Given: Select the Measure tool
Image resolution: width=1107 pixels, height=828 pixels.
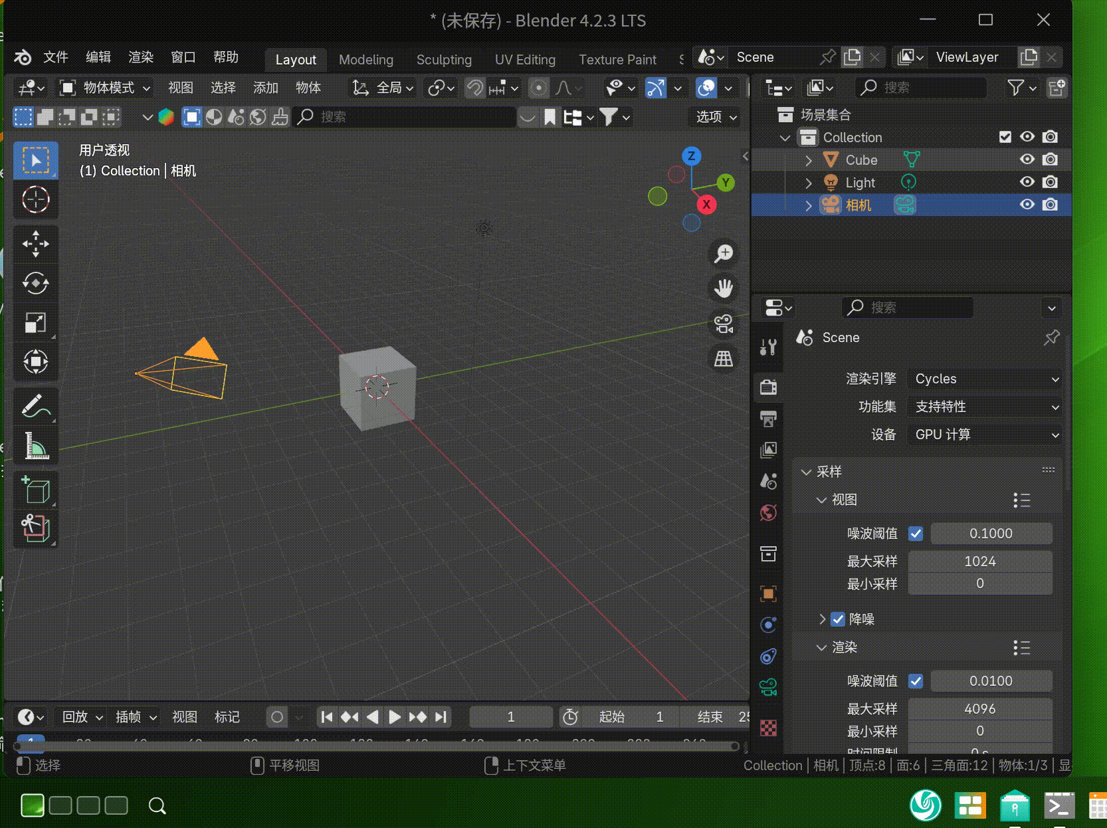Looking at the screenshot, I should click(x=36, y=445).
